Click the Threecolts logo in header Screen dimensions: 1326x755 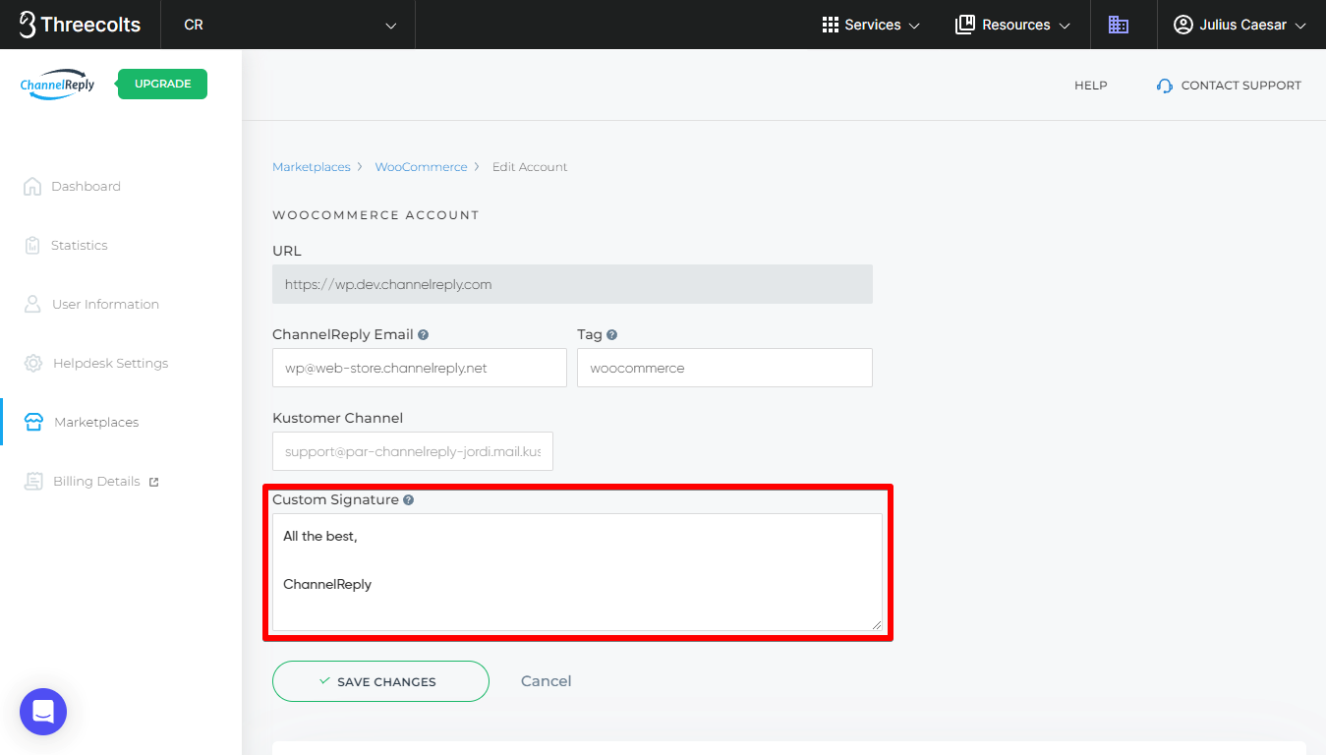[81, 25]
